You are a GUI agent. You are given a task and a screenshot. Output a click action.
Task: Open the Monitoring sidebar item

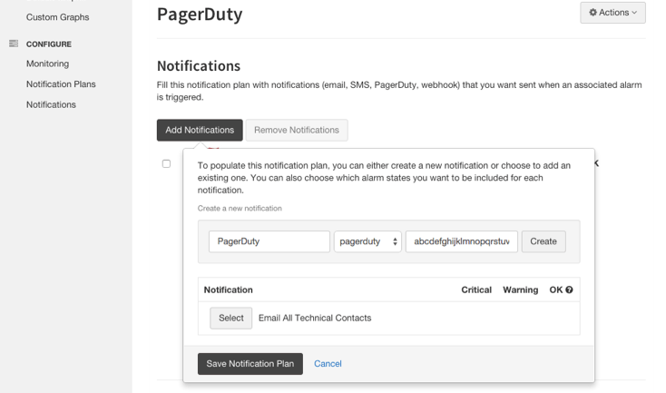click(47, 64)
